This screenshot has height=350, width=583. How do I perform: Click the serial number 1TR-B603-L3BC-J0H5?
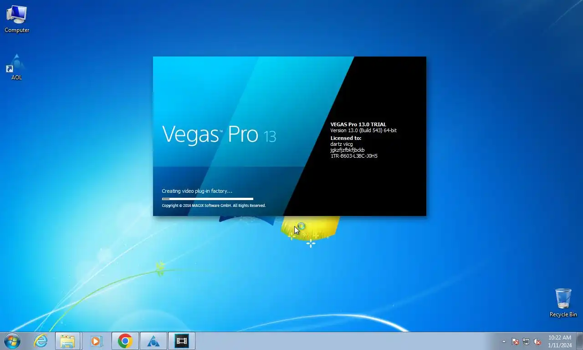[x=354, y=156]
